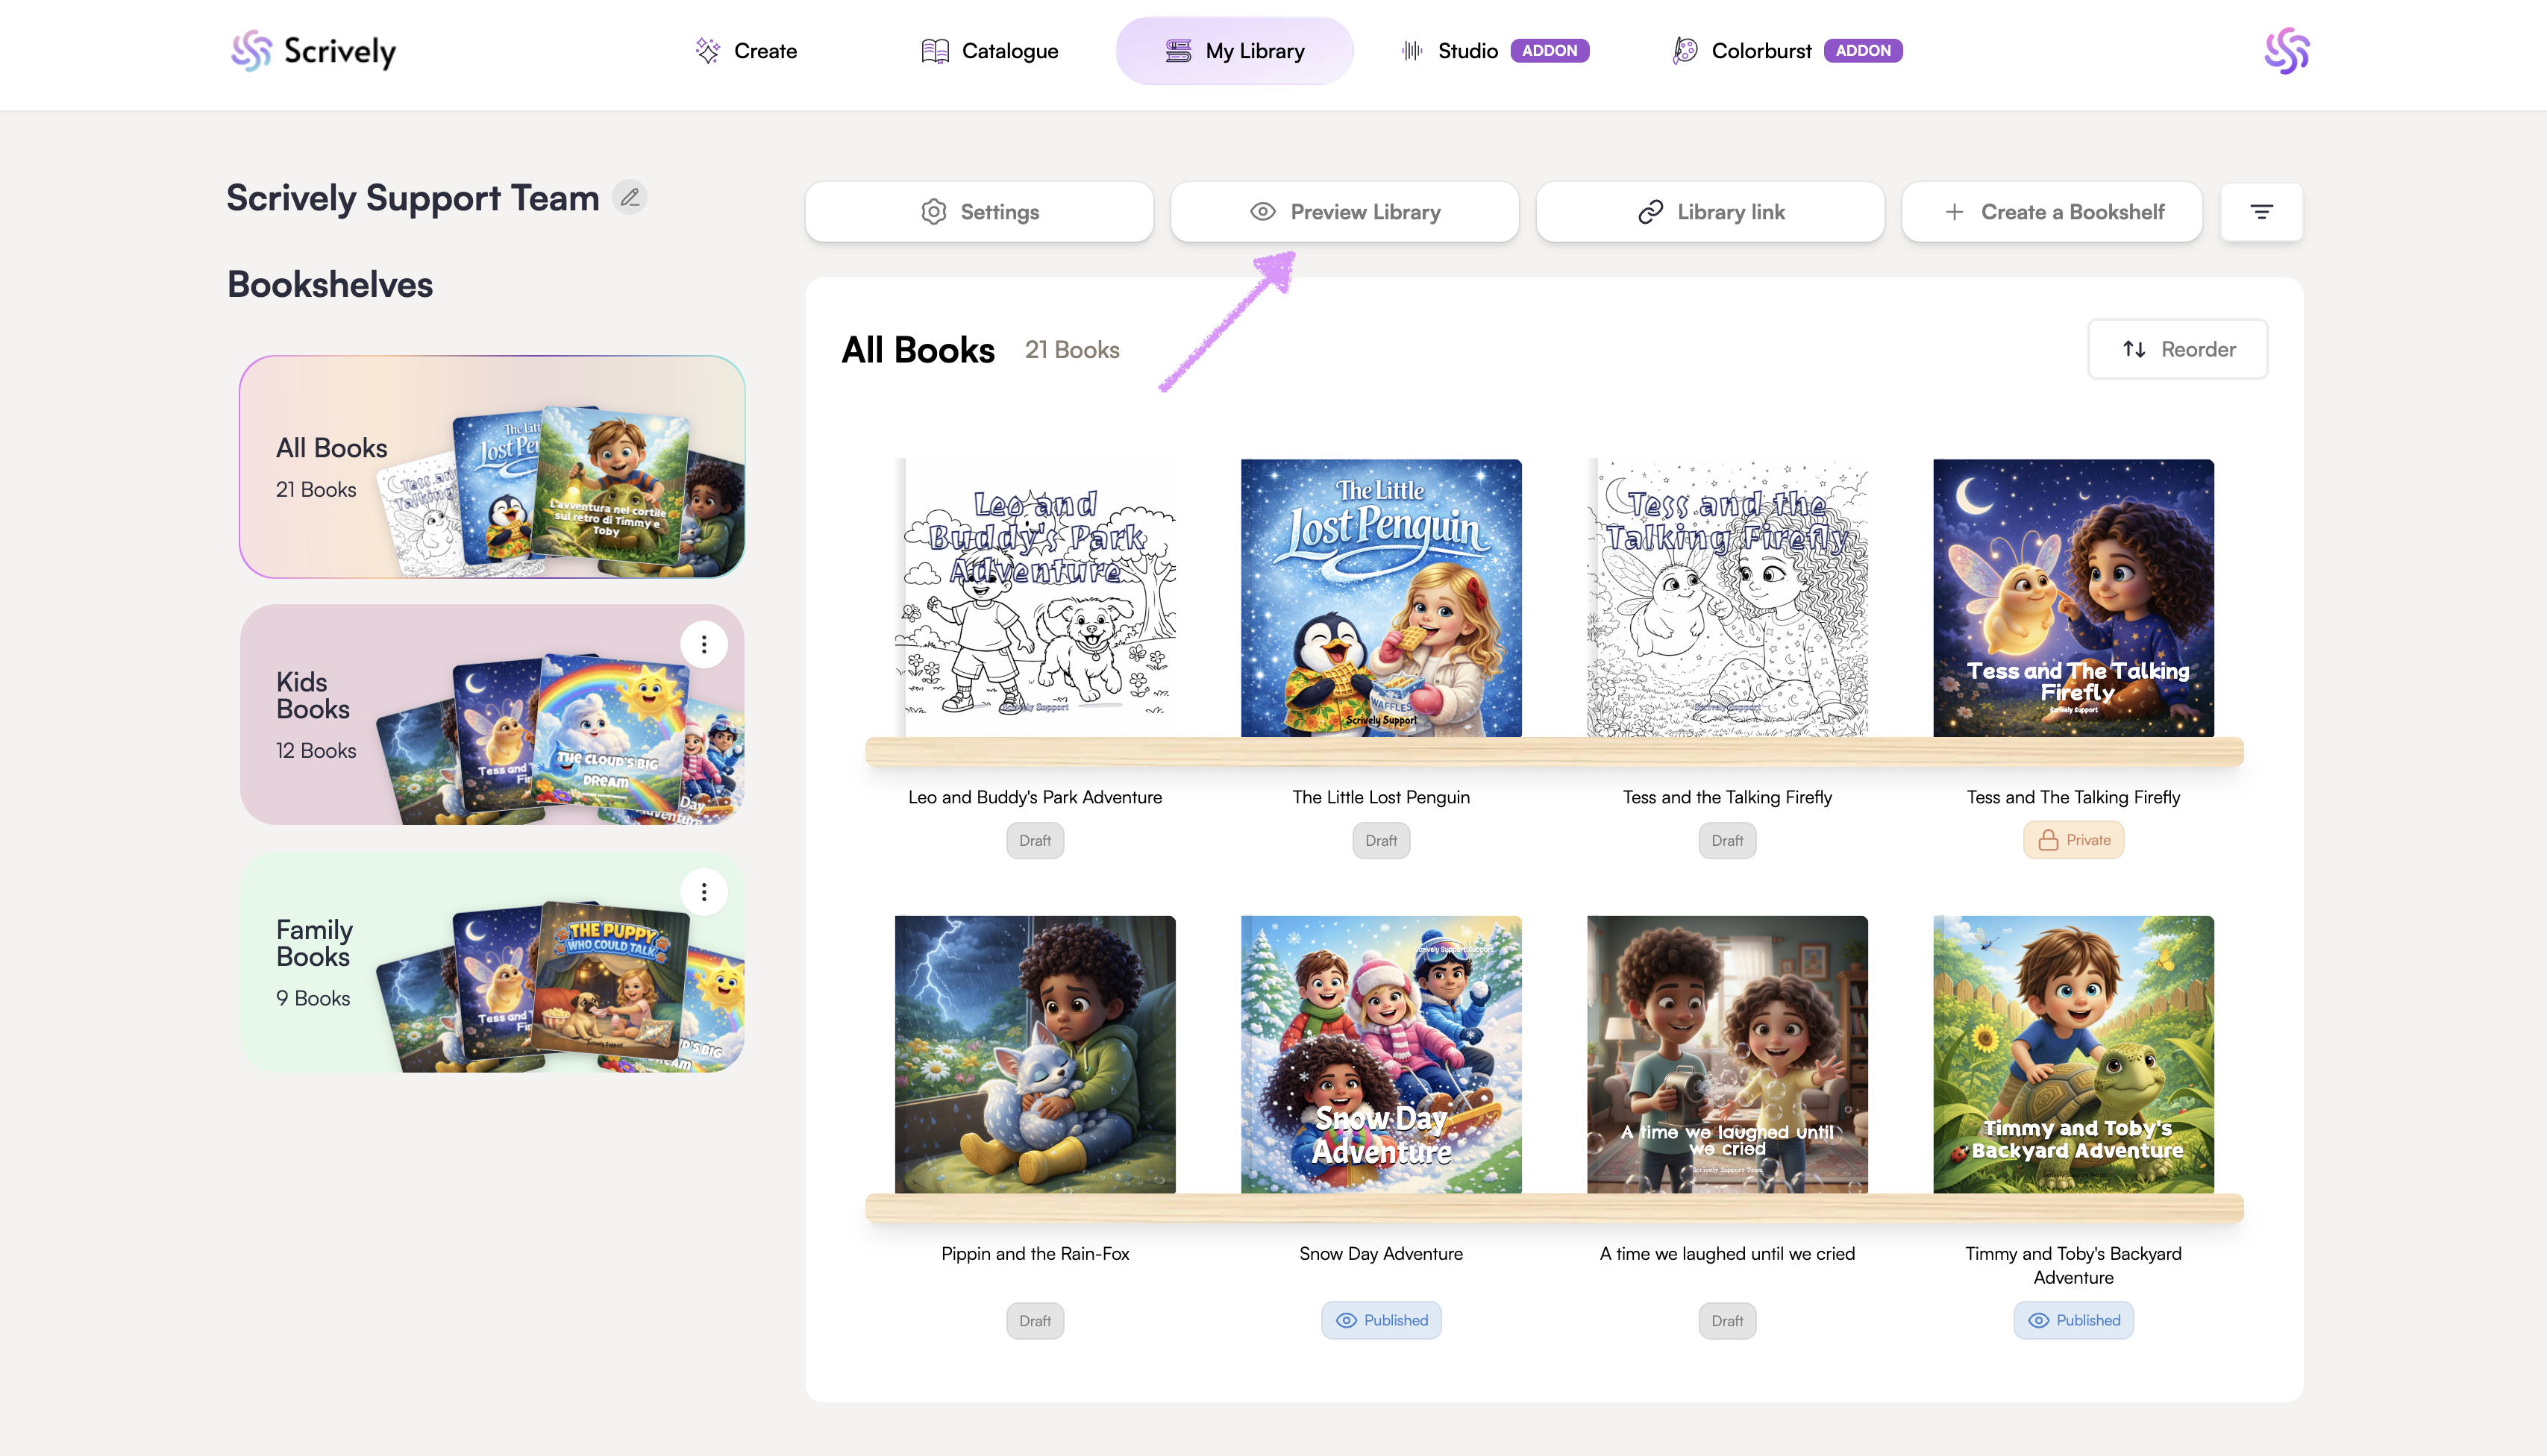Click the Private badge under Tess and The Talking Firefly
The width and height of the screenshot is (2547, 1456).
tap(2073, 840)
